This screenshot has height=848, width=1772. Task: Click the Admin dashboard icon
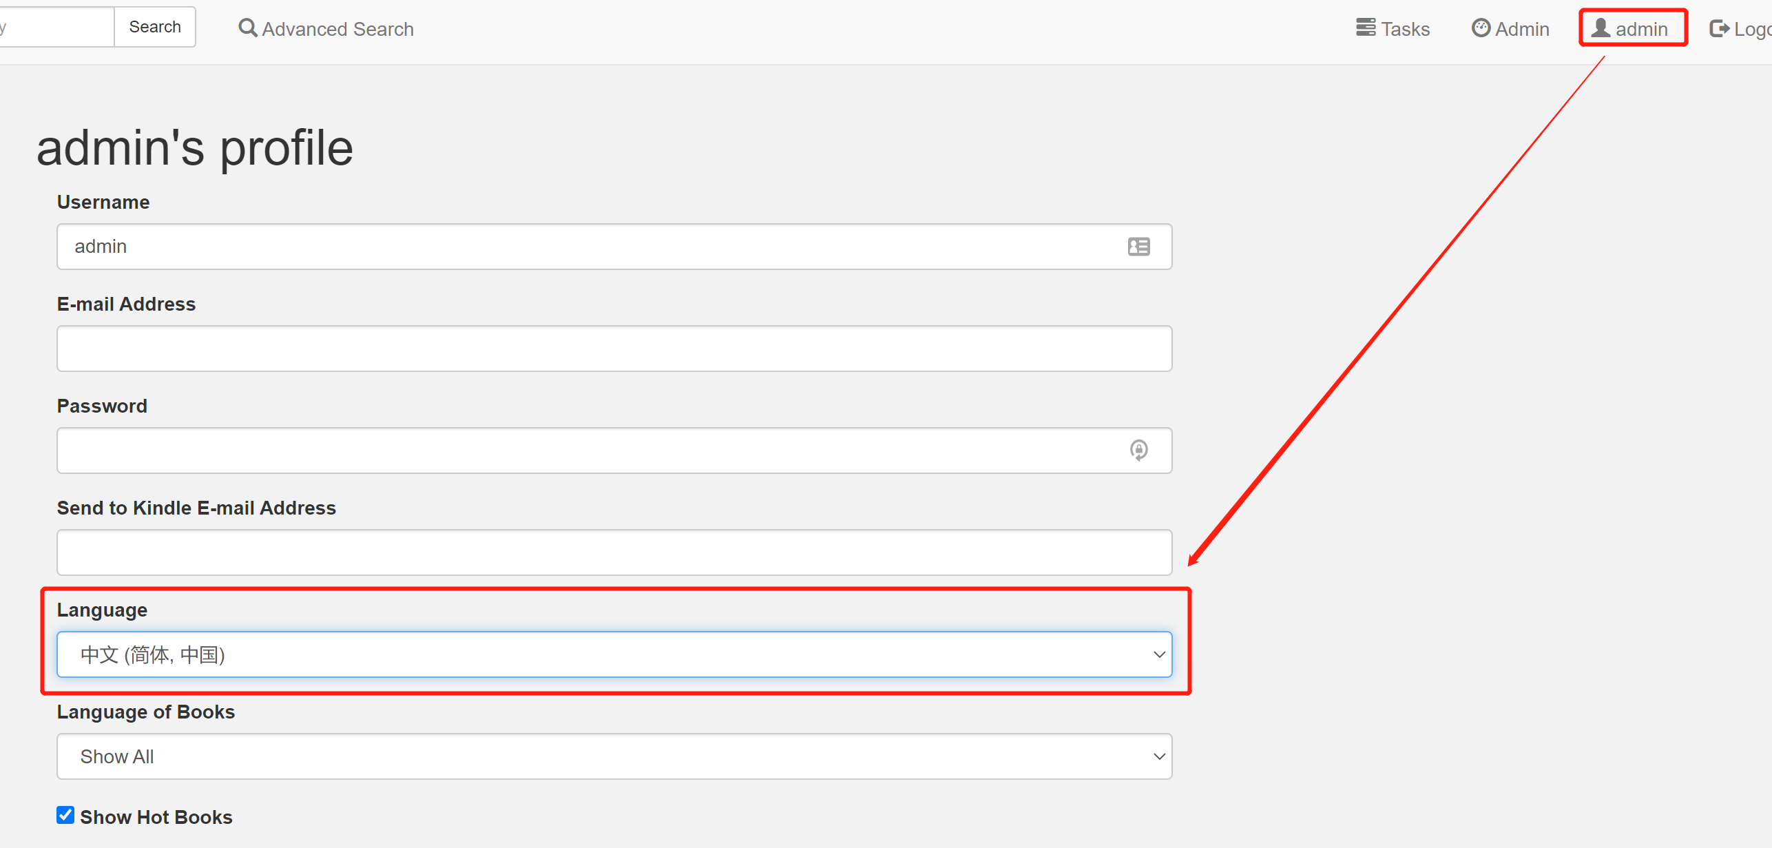[1481, 28]
